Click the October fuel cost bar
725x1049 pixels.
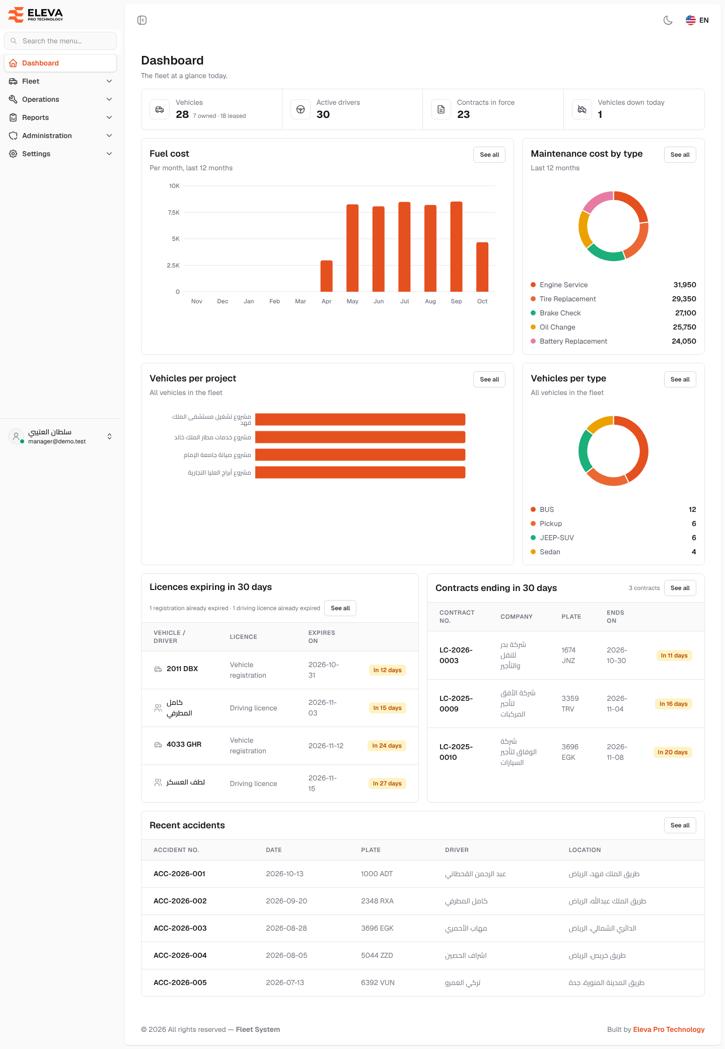coord(482,267)
